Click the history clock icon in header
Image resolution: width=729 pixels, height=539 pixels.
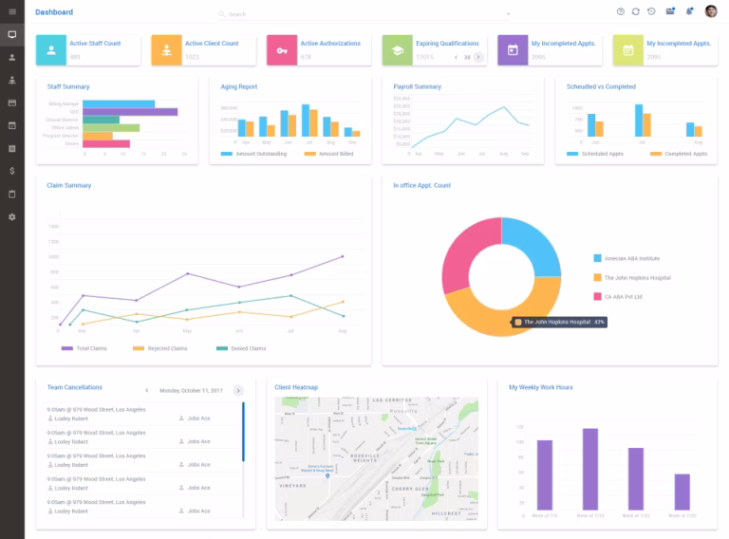tap(651, 11)
